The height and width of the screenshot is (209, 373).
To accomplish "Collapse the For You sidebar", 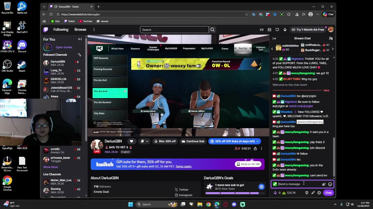I will pyautogui.click(x=80, y=39).
